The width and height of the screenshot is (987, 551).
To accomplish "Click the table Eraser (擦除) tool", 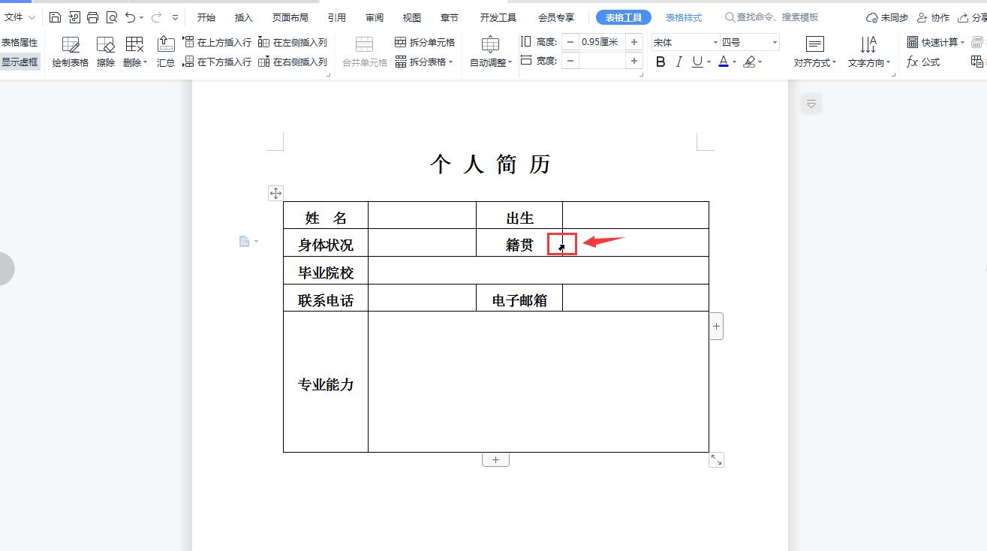I will pos(106,52).
